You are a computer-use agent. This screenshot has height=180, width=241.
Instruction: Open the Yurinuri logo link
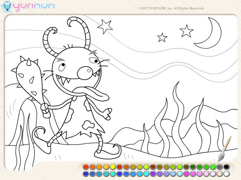pos(33,7)
